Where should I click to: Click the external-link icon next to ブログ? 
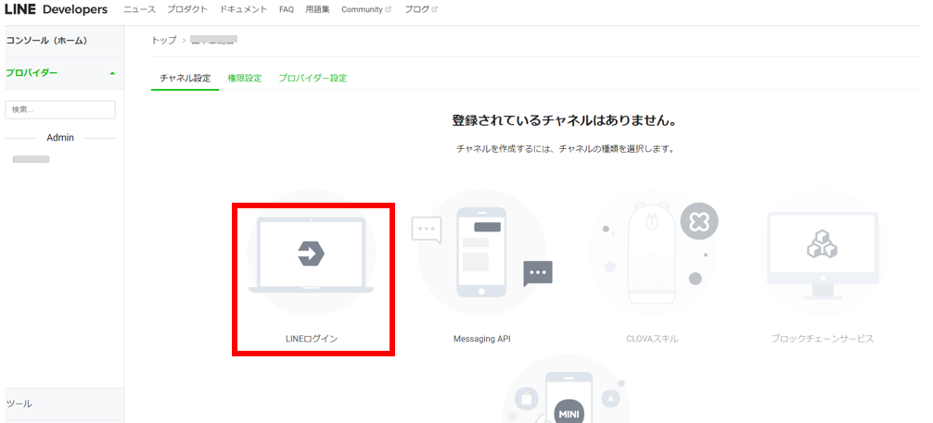click(x=434, y=9)
